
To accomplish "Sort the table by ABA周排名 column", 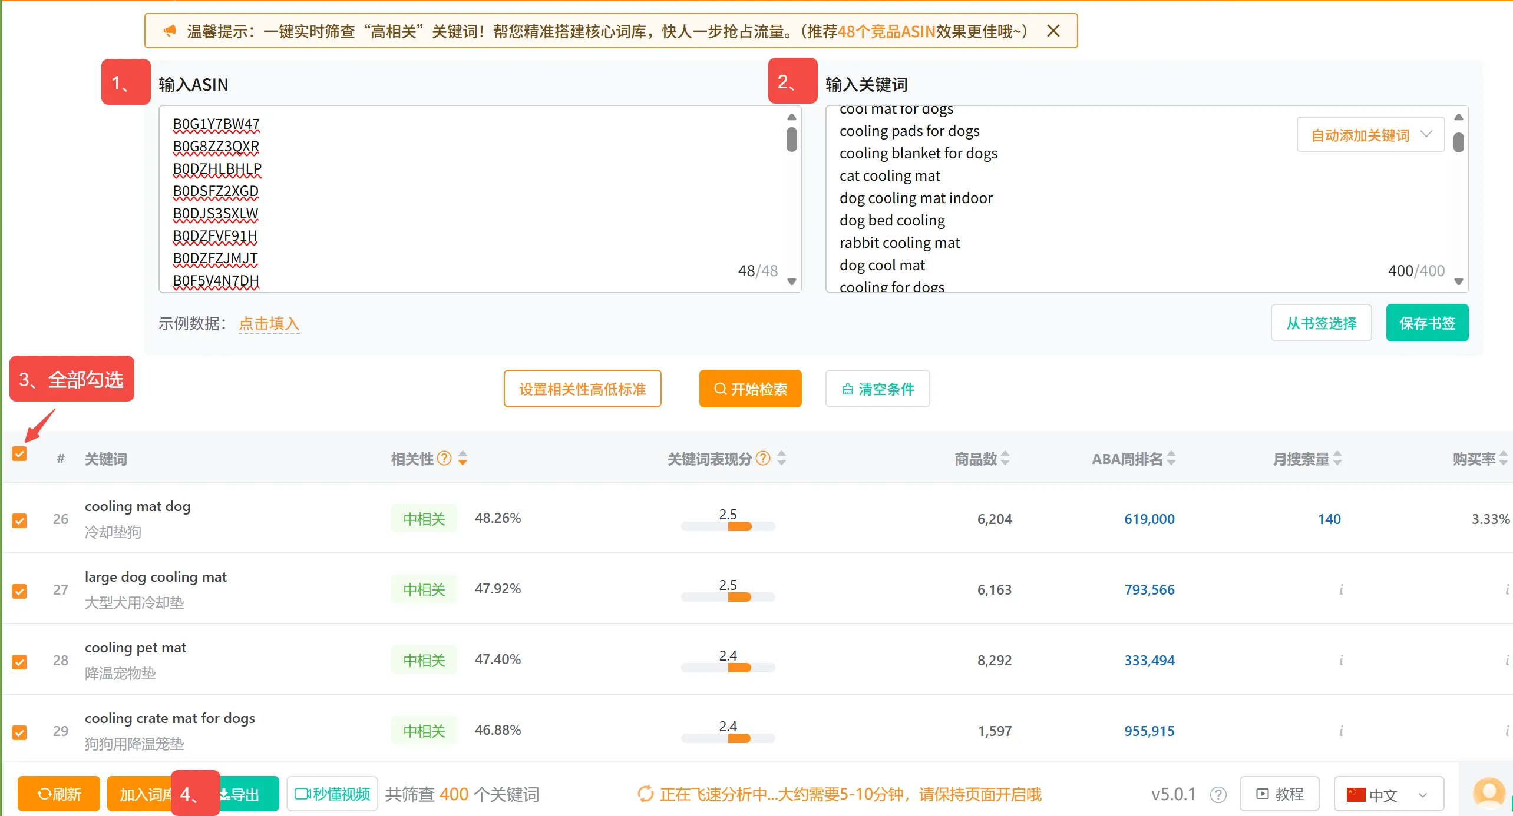I will click(1171, 458).
